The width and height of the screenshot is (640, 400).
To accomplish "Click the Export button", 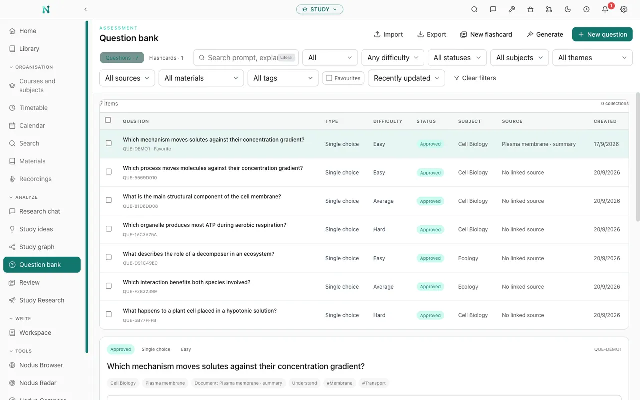I will click(x=432, y=34).
